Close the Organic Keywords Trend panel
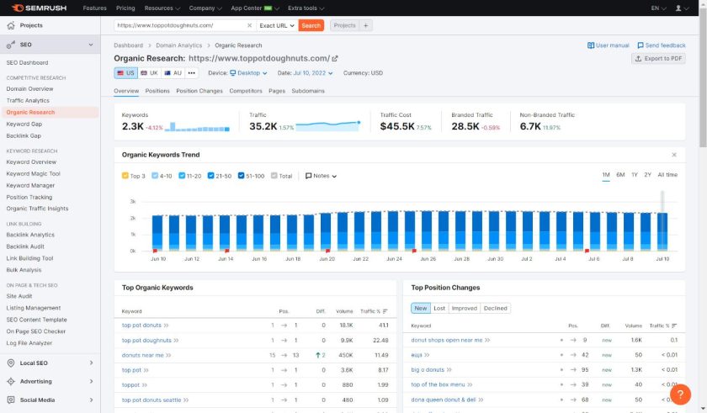The height and width of the screenshot is (413, 707). (x=674, y=155)
